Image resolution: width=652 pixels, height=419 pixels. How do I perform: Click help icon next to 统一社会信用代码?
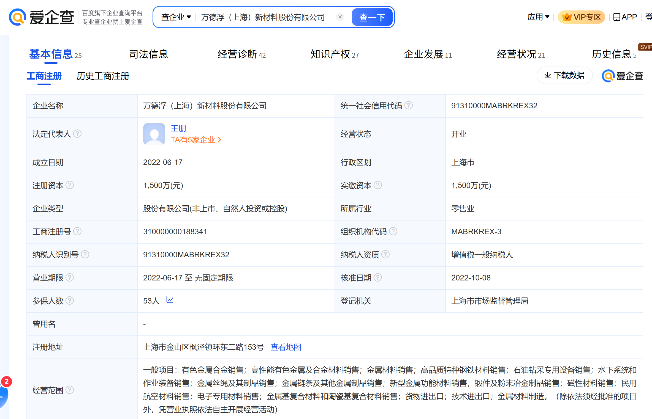point(409,105)
